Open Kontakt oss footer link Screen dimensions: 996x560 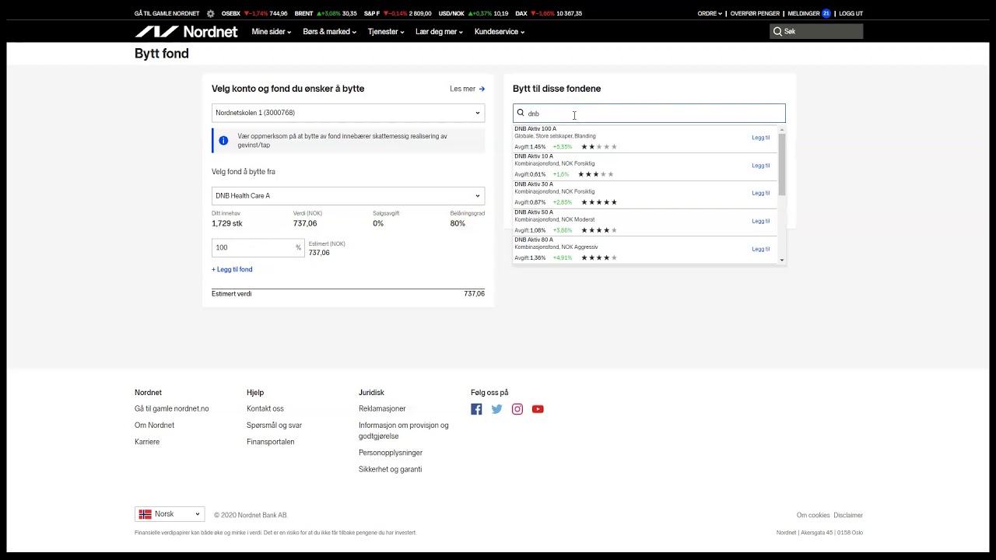click(265, 408)
